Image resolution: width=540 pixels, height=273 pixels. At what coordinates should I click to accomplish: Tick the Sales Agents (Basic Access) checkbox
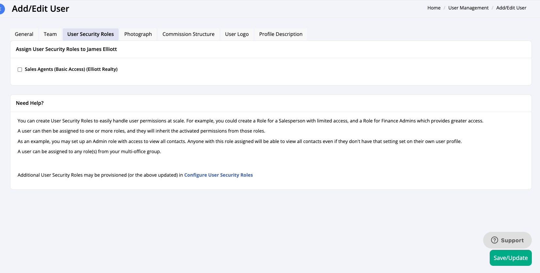pyautogui.click(x=20, y=70)
